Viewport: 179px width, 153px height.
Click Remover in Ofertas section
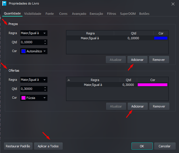(159, 106)
